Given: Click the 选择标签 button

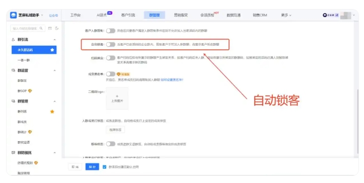Looking at the screenshot, I should tap(115, 130).
